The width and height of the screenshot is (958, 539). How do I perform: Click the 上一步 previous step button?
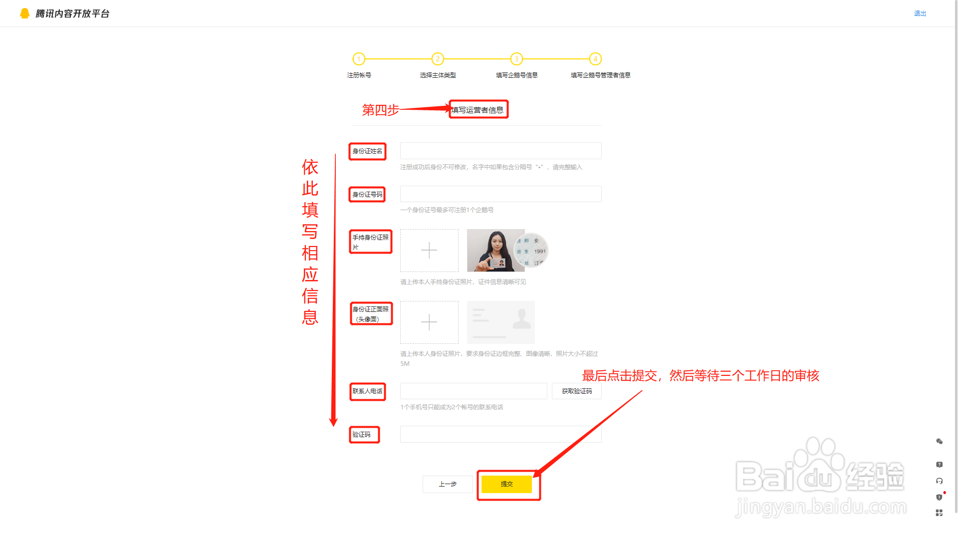click(448, 484)
